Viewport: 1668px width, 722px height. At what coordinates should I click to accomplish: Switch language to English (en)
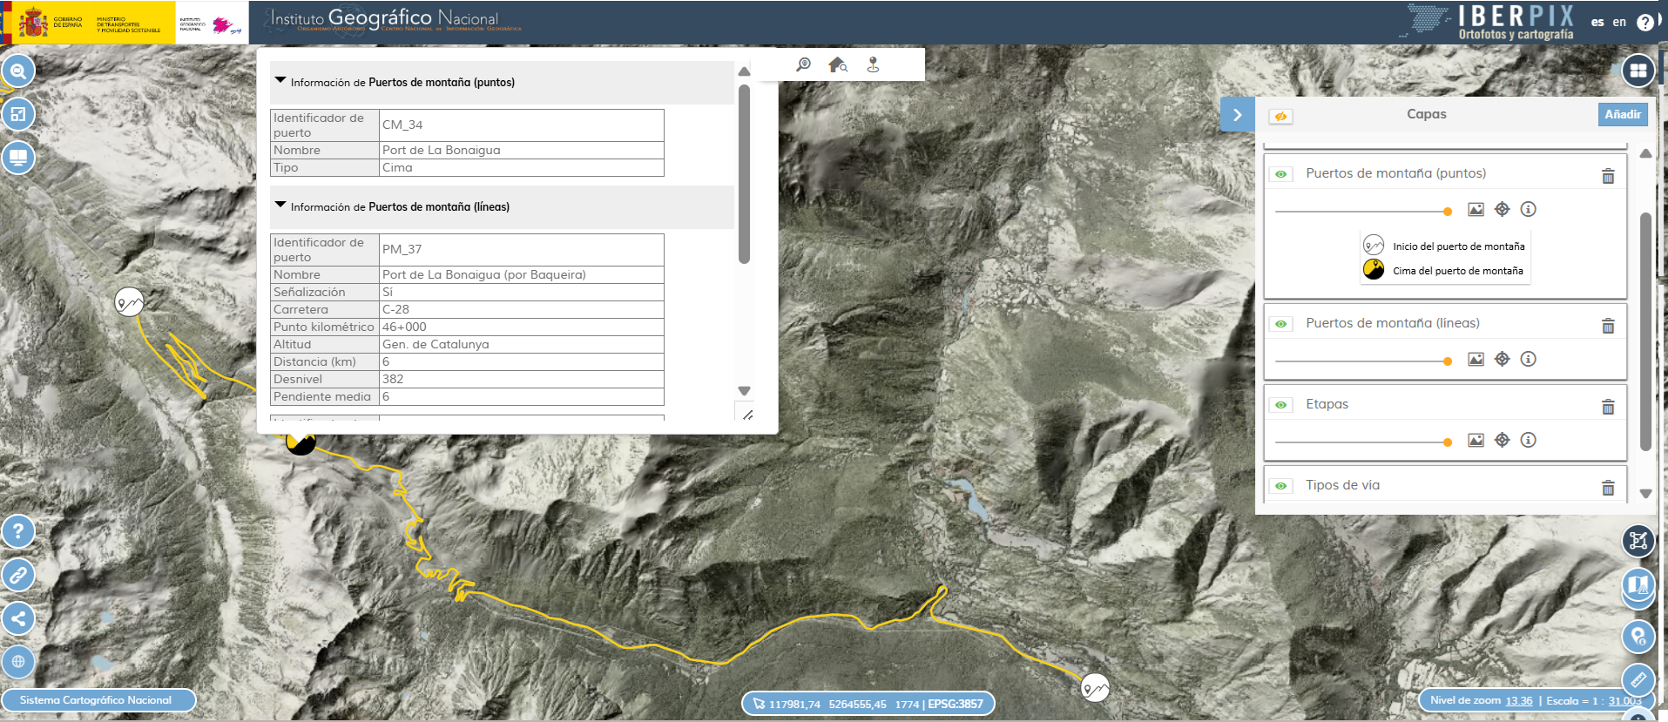pyautogui.click(x=1619, y=23)
